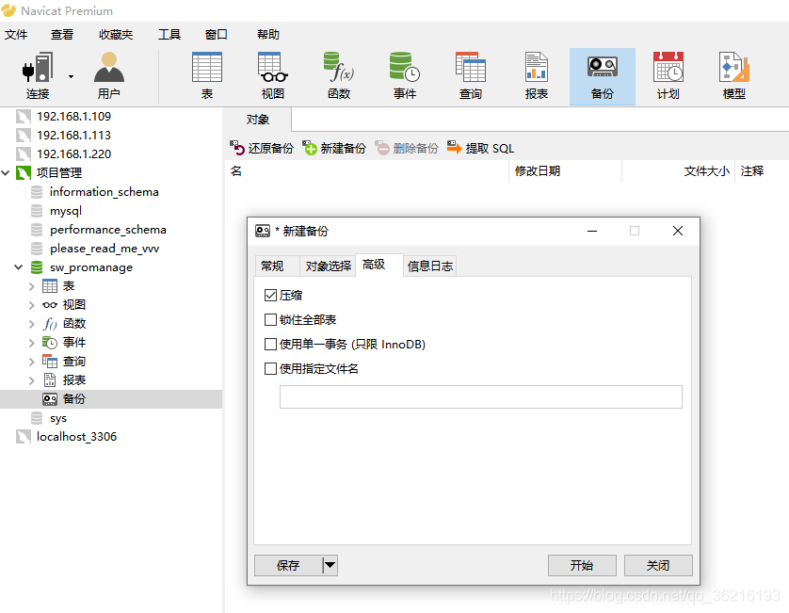Viewport: 789px width, 613px height.
Task: Click the 保存 button
Action: click(288, 565)
